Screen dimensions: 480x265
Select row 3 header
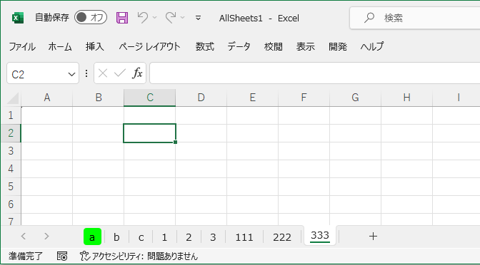click(11, 151)
